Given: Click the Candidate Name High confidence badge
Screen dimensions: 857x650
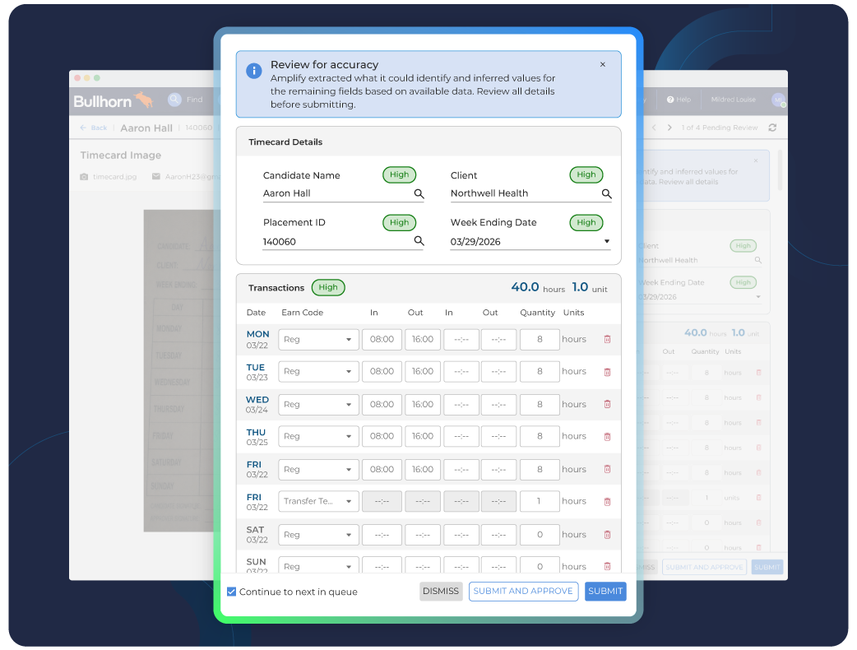Looking at the screenshot, I should tap(399, 174).
